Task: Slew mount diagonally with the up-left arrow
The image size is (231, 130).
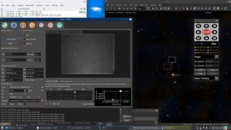Action: click(199, 26)
